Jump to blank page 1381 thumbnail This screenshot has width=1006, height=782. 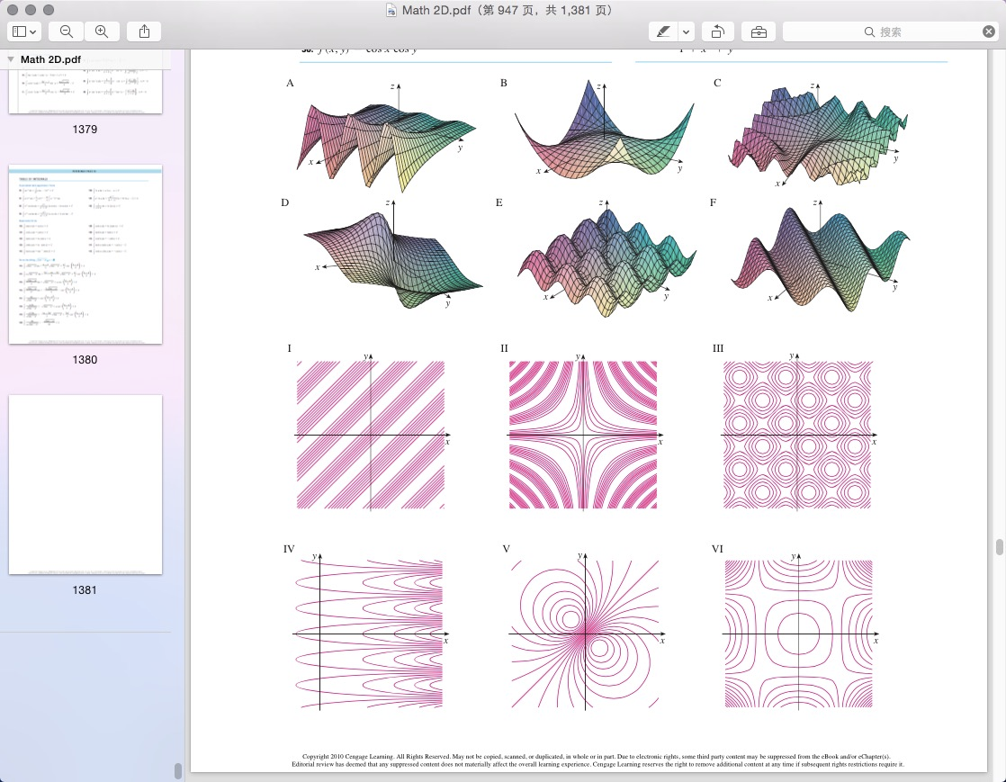pyautogui.click(x=85, y=484)
